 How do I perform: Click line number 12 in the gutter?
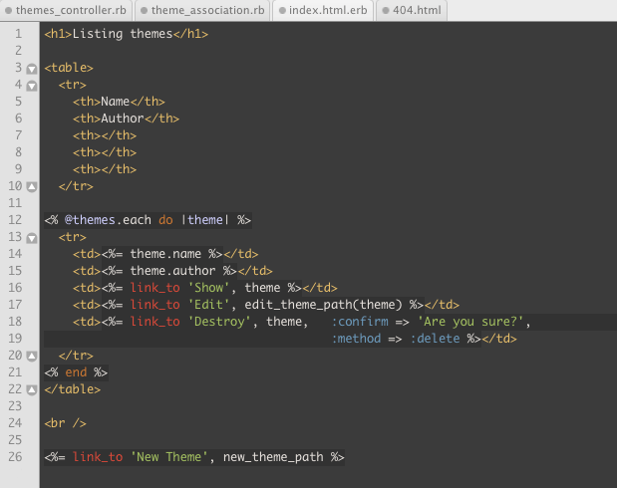(15, 220)
